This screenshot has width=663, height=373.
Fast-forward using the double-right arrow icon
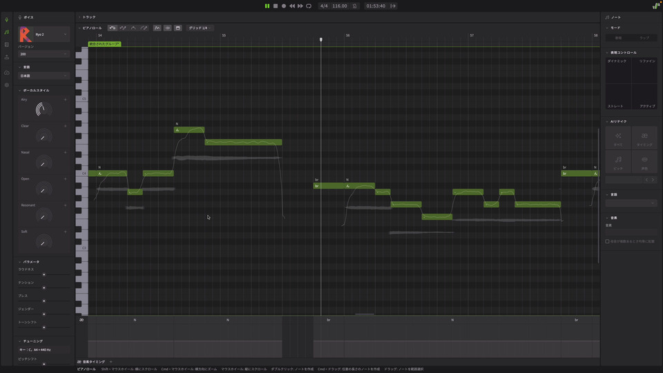coord(300,6)
